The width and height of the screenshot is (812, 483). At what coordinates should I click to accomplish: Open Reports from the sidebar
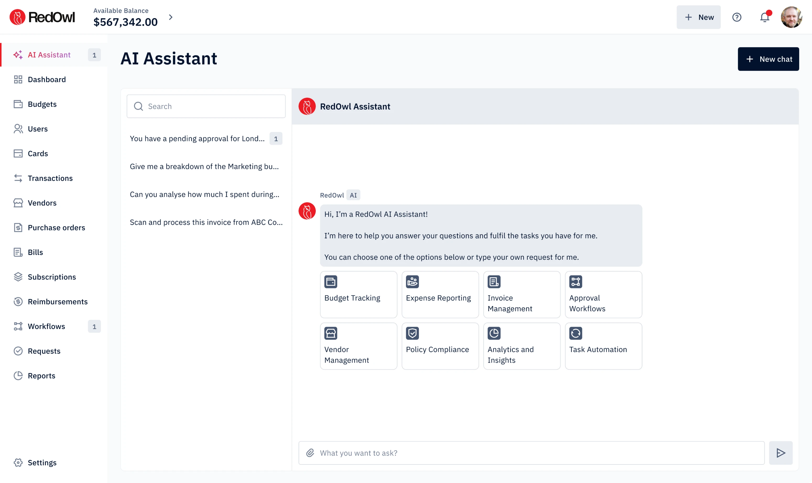point(41,376)
